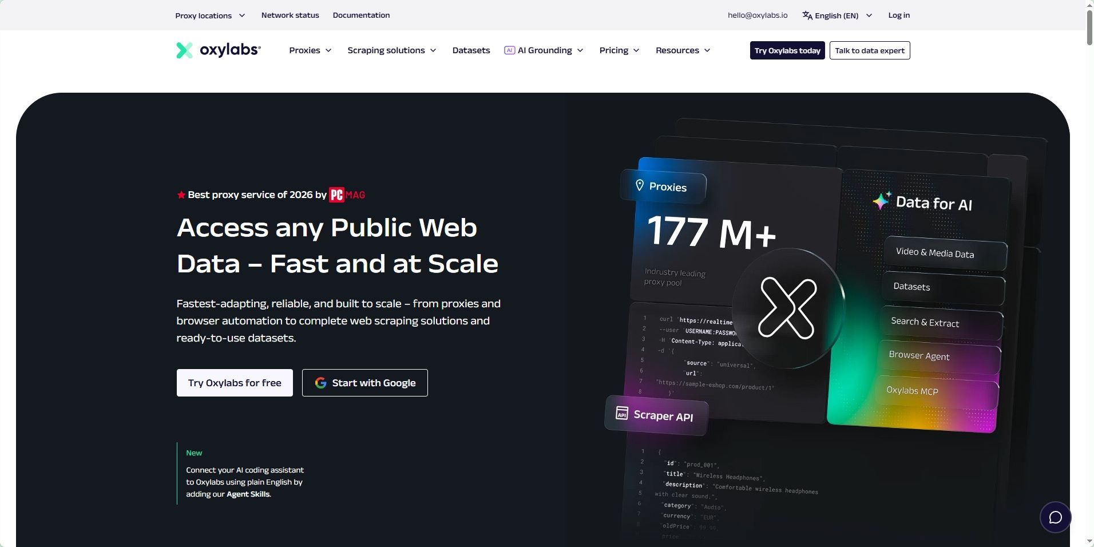Click the AI badge beside AI Grounding

(509, 50)
